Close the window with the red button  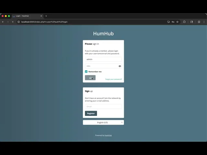click(x=3, y=16)
